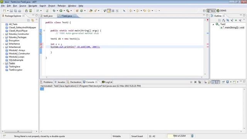247x139 pixels.
Task: Click the Back navigation arrow icon
Action: point(149,11)
